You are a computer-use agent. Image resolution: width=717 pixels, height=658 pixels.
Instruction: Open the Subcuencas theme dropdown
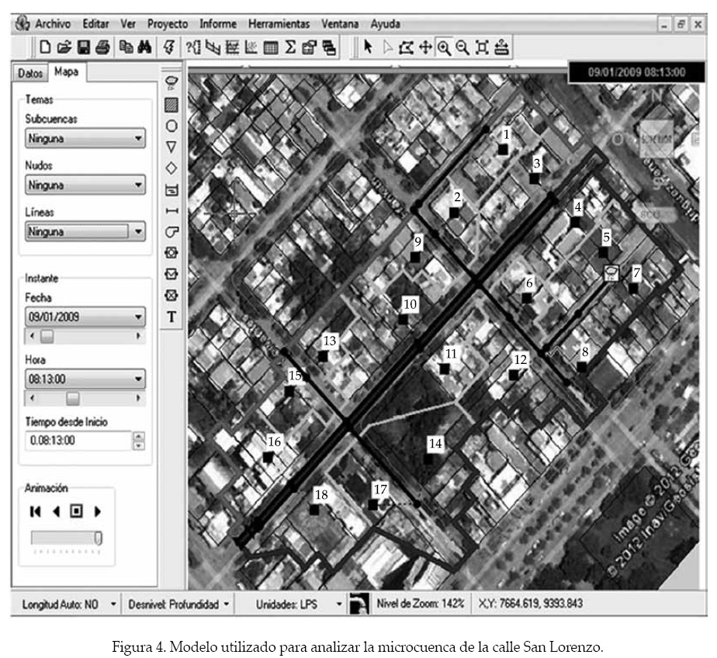coord(85,139)
